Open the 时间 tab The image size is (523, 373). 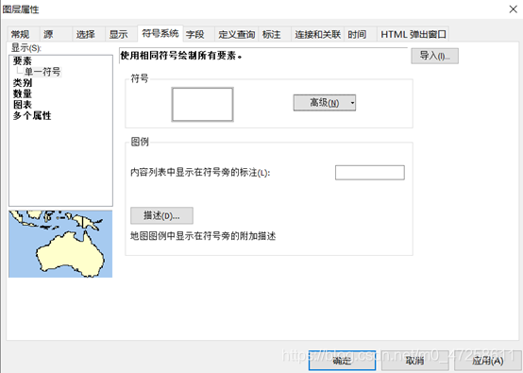click(361, 34)
